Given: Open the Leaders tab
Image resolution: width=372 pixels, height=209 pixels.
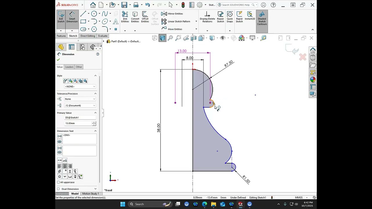Looking at the screenshot, I should click(69, 67).
